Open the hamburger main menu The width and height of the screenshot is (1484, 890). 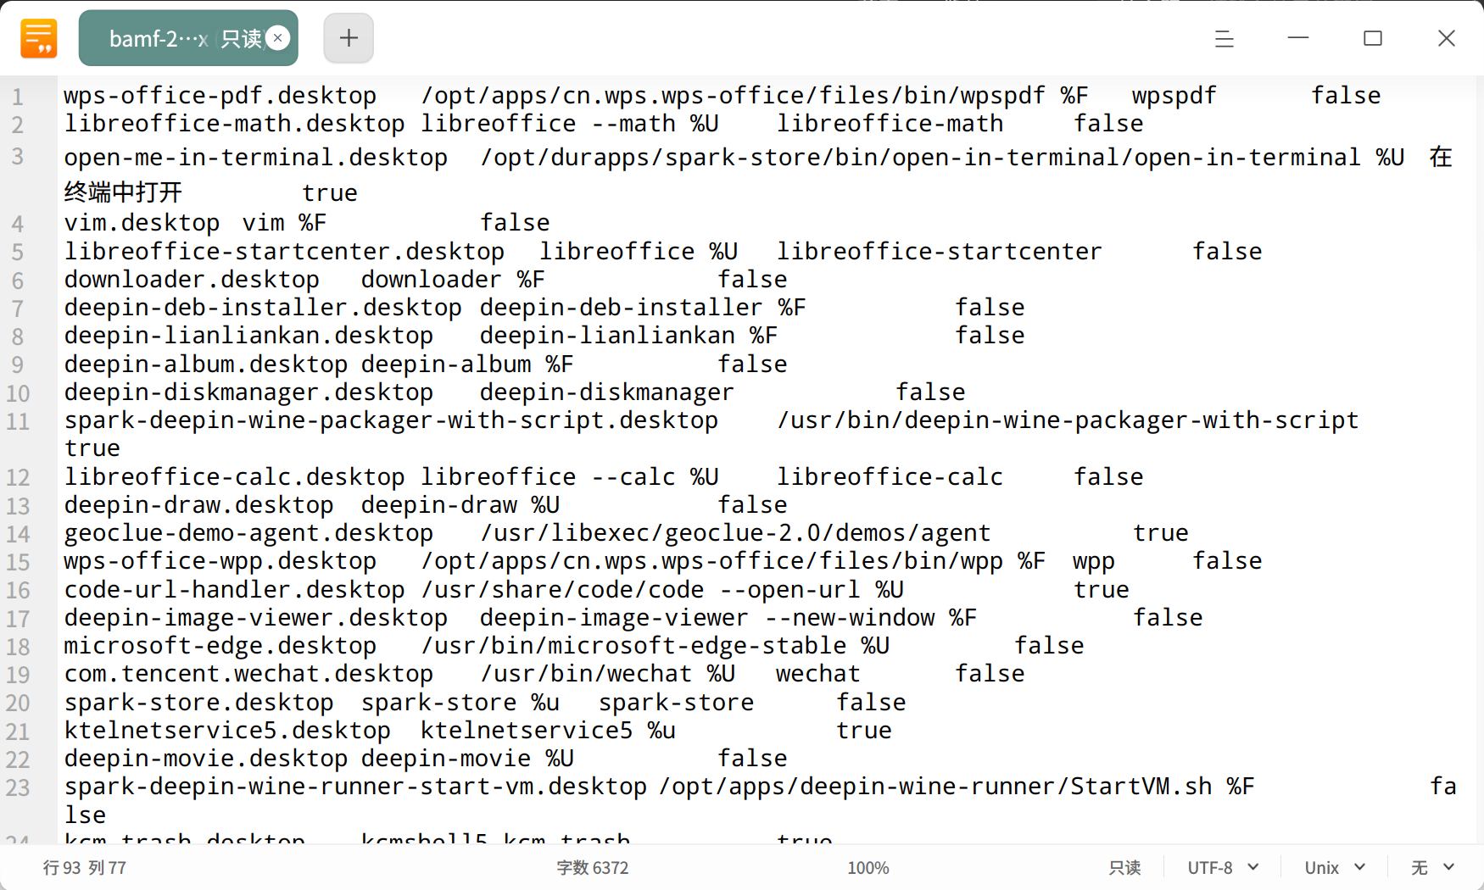1224,38
